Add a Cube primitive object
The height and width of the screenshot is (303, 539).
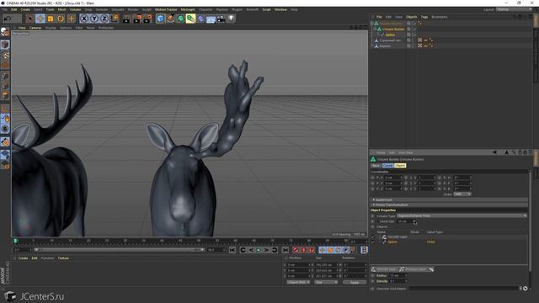(x=160, y=19)
